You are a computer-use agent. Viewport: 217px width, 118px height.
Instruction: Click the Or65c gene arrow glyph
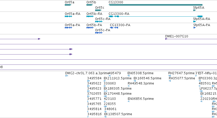[x=98, y=10]
